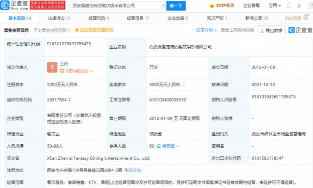The image size is (313, 188).
Task: Select the 开业 registration status value
Action: [154, 67]
